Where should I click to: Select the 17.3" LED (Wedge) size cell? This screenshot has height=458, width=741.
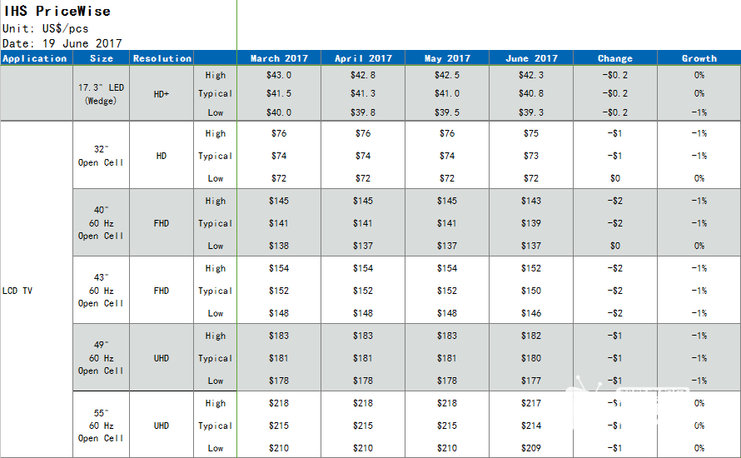pos(101,93)
